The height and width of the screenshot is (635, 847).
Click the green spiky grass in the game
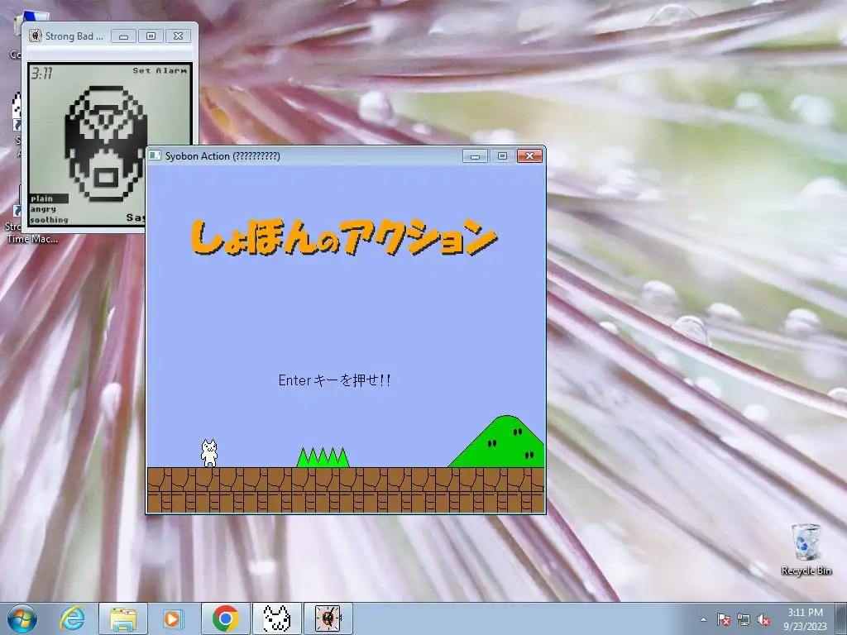[323, 456]
